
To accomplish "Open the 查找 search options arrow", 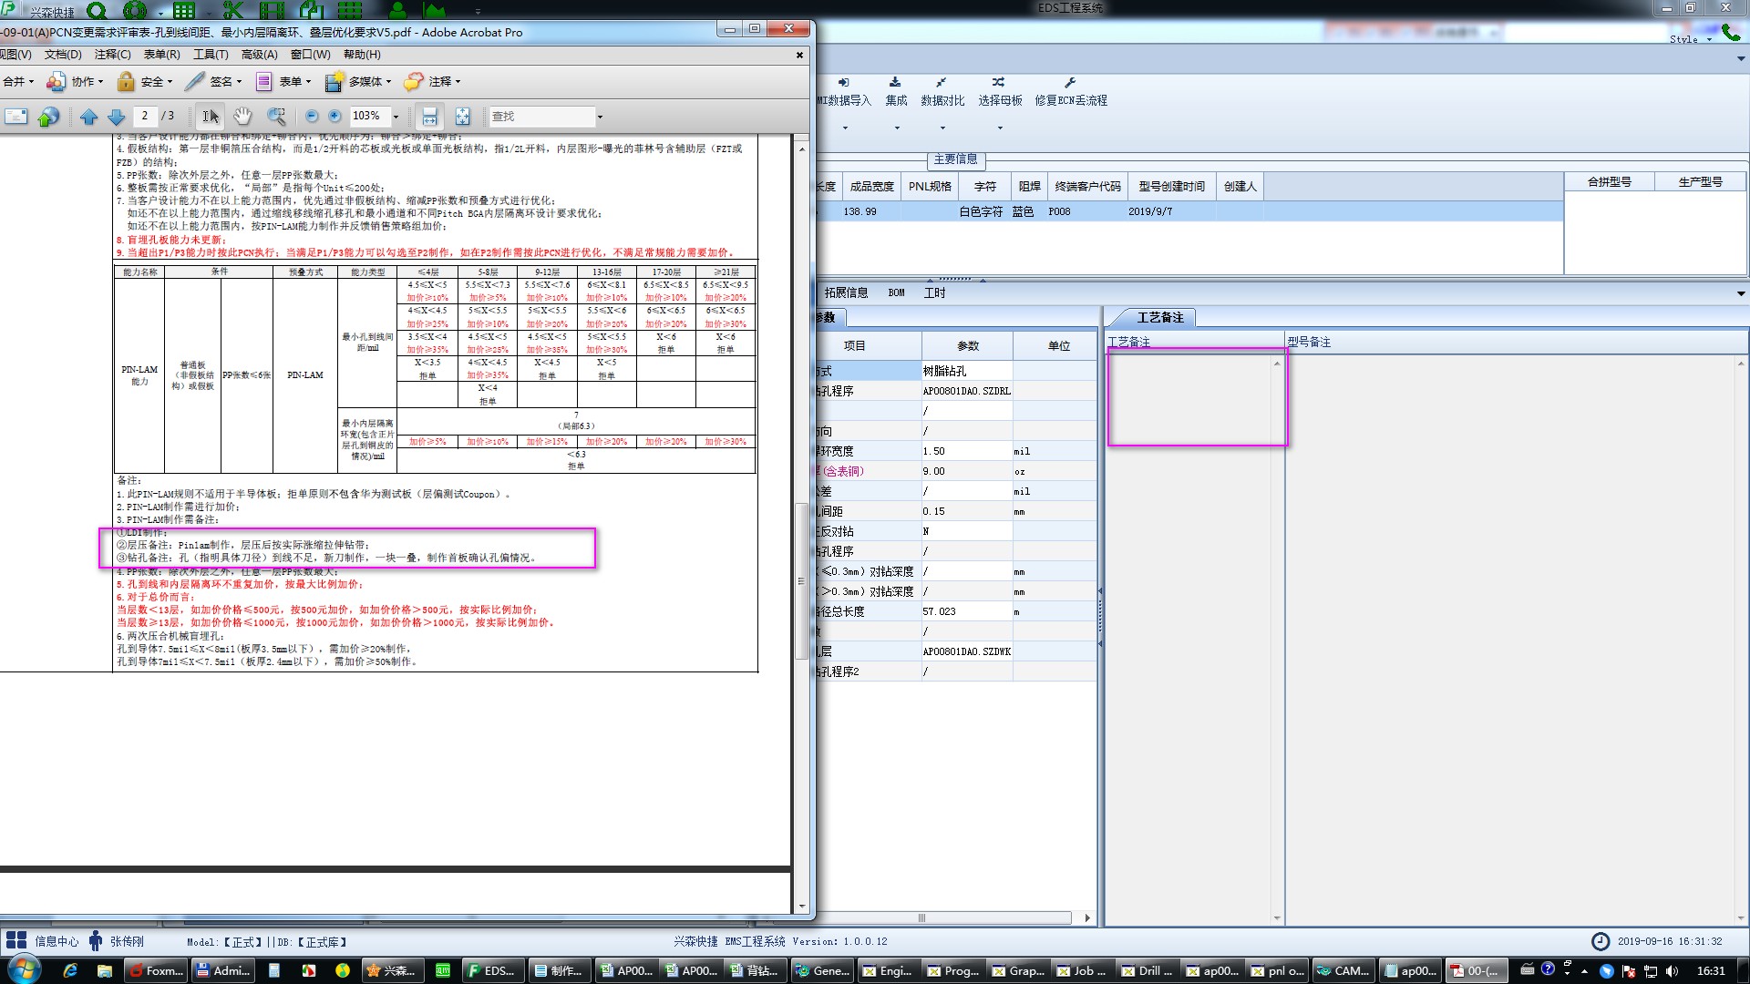I will 600,117.
